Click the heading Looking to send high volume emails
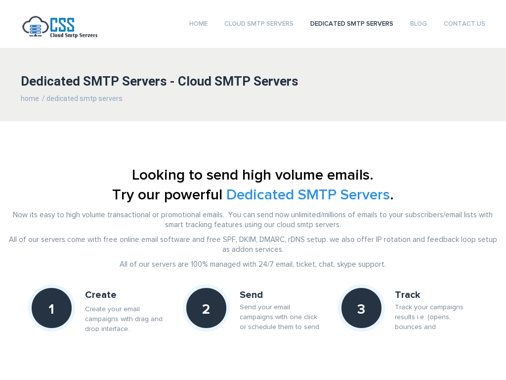506x380 pixels. [x=253, y=175]
